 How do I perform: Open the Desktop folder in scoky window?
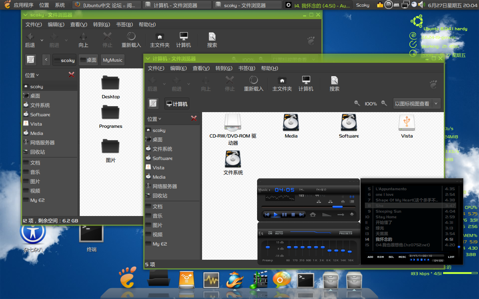[x=110, y=87]
